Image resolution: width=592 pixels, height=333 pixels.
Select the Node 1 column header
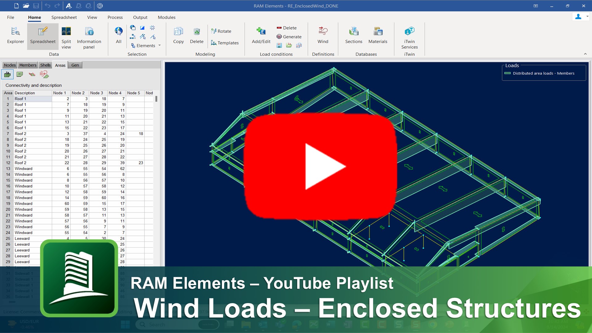pos(61,93)
